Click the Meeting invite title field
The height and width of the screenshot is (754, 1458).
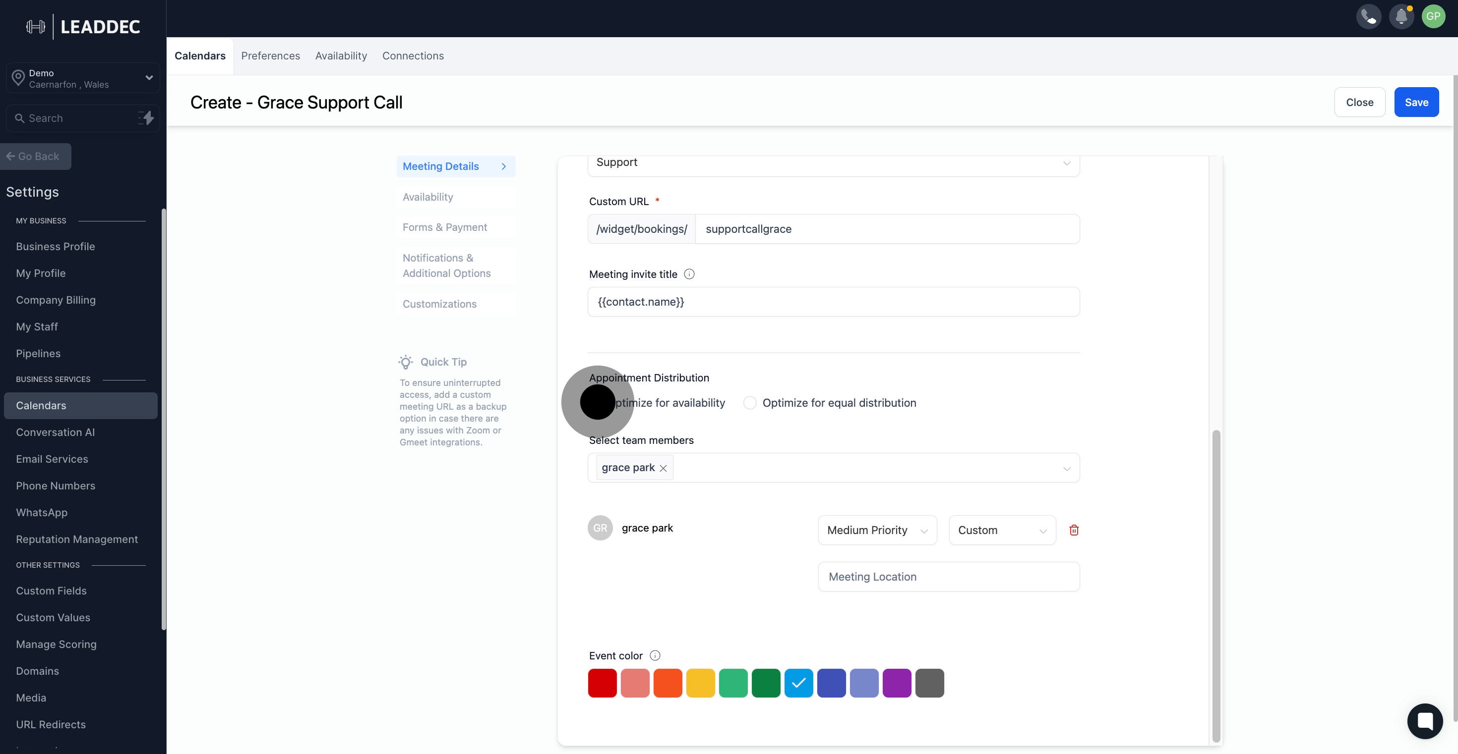pos(834,302)
